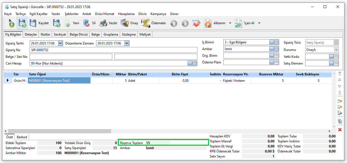Click the Cari Hesap ellipsis lookup button
This screenshot has width=347, height=163.
coord(190,63)
